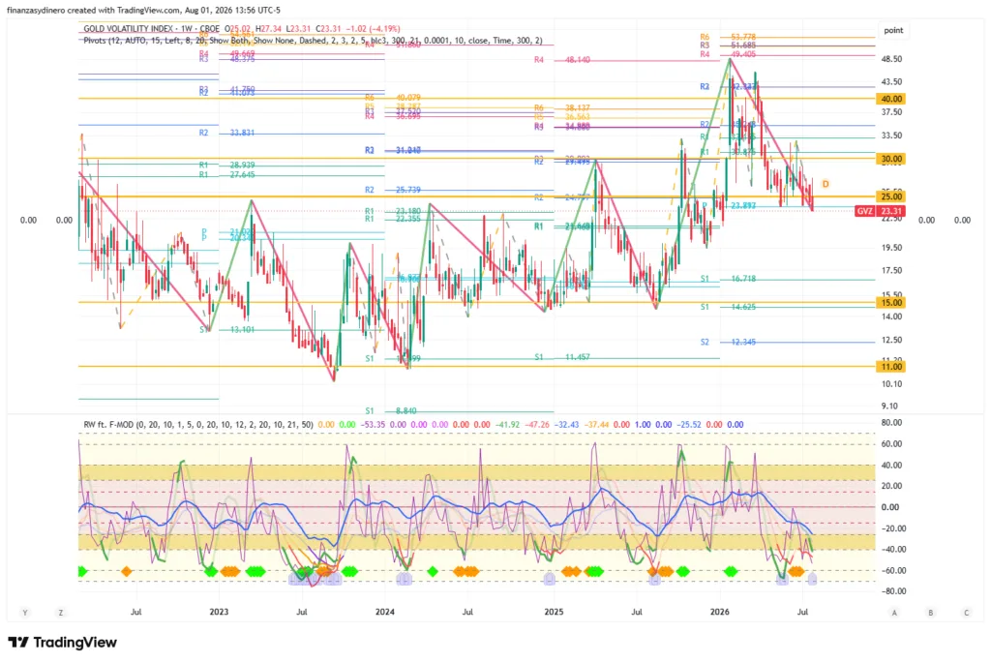
Task: Click the -1.02 (-4.19%) change value
Action: (373, 28)
